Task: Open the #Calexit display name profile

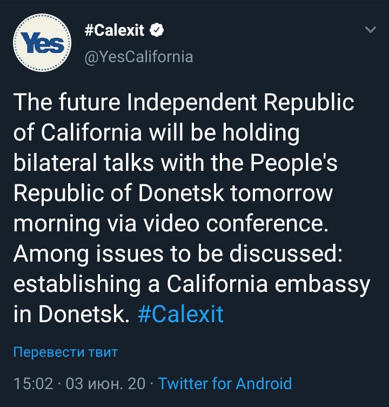Action: [114, 30]
